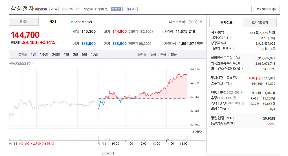Click the 코스피 market badge
This screenshot has height=156, width=288.
click(x=54, y=9)
